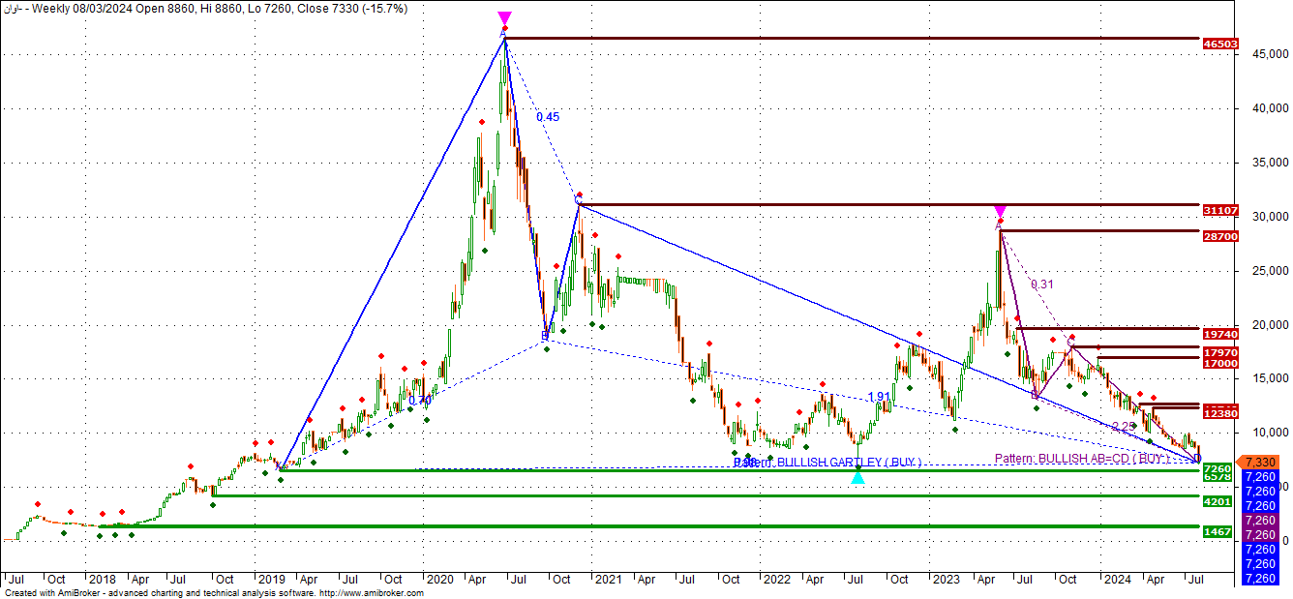
Task: Select the 17000 resistance level label
Action: (1219, 363)
